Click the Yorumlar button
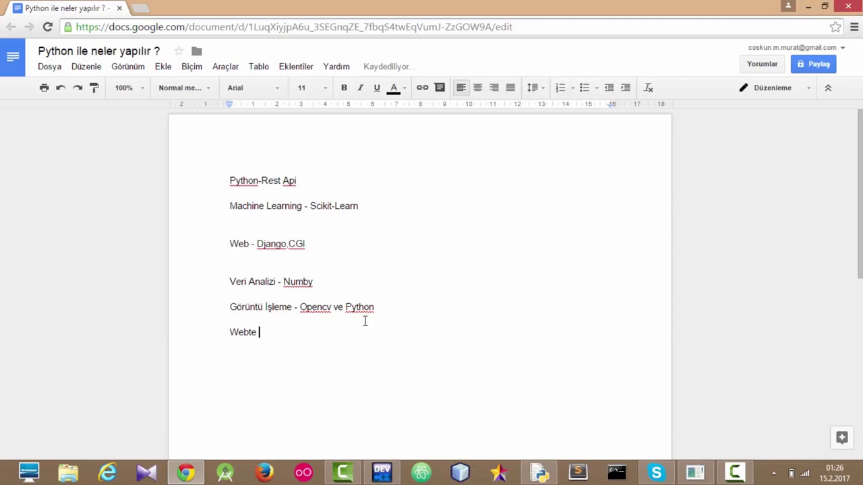863x485 pixels. (763, 64)
